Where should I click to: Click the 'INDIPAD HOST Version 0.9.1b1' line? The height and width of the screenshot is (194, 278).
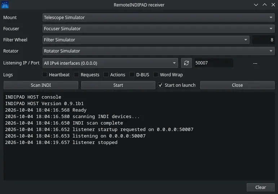click(x=44, y=104)
